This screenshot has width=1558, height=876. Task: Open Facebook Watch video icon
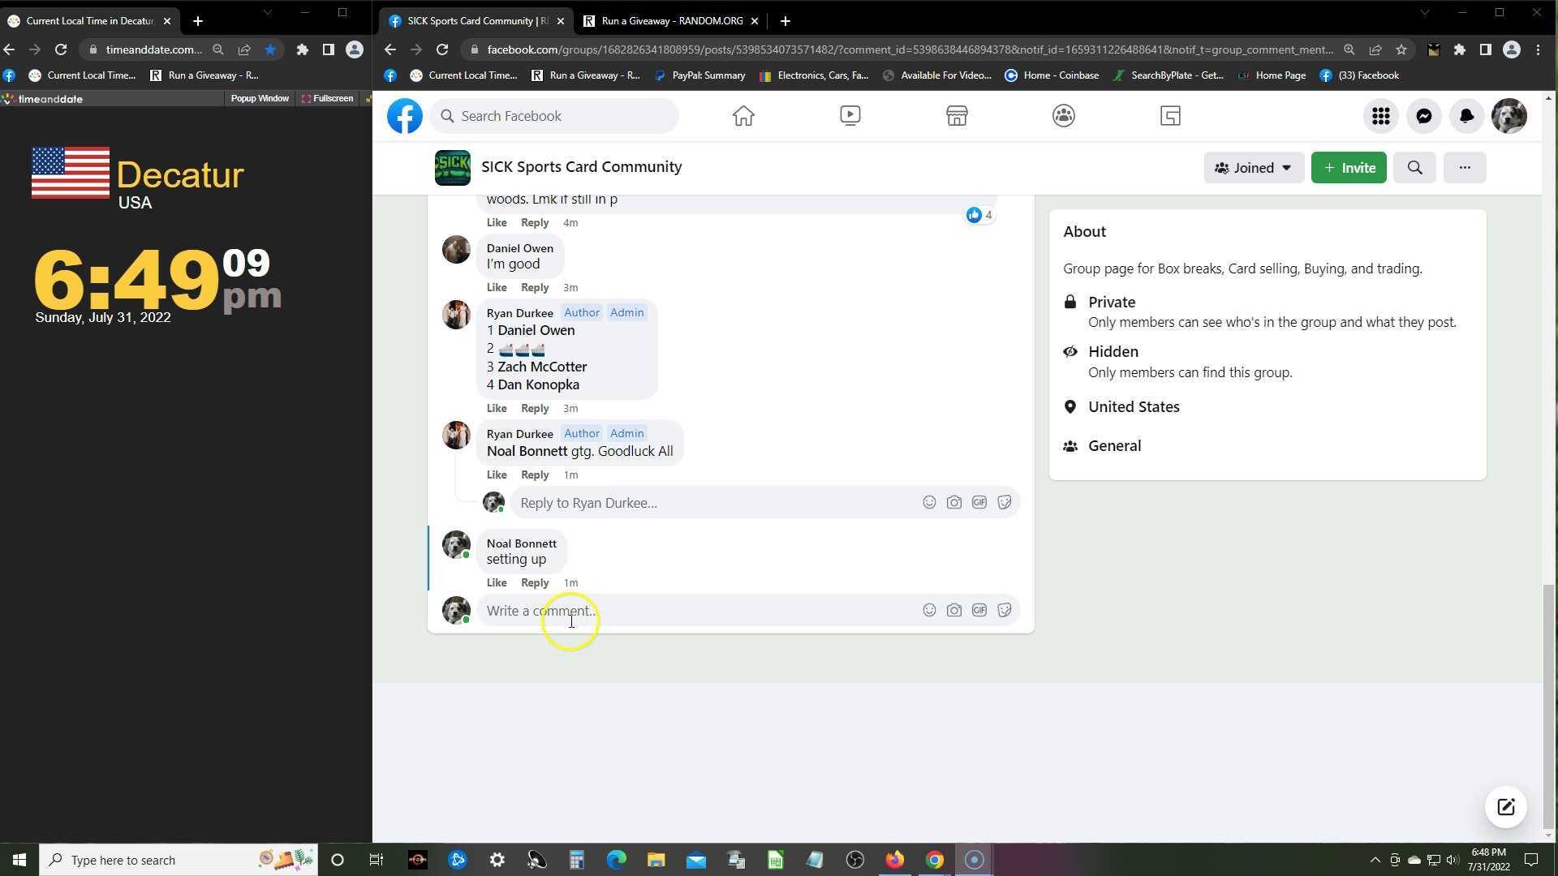coord(850,116)
